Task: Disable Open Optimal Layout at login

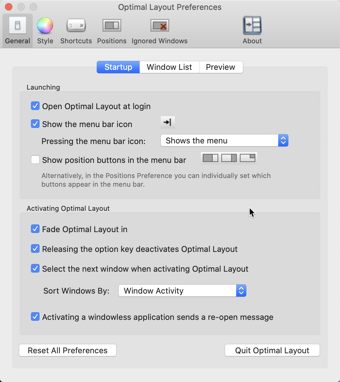Action: tap(35, 106)
